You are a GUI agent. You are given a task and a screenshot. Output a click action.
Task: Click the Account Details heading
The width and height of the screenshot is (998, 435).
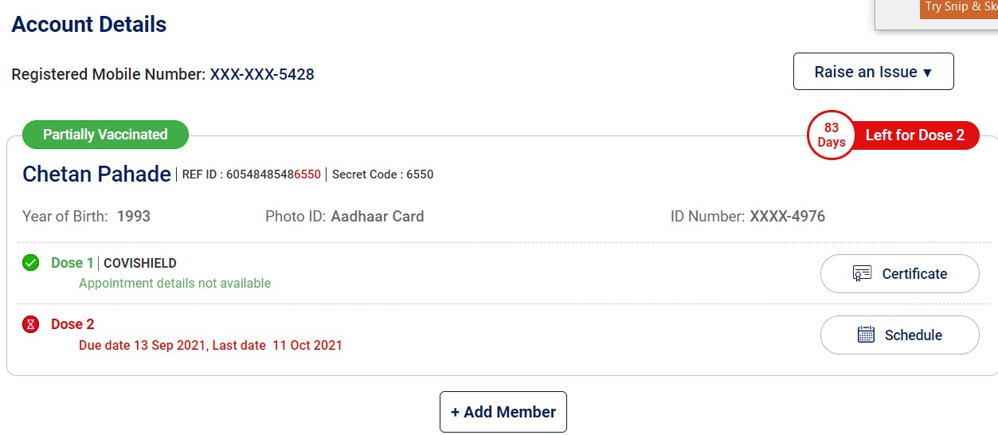click(89, 24)
